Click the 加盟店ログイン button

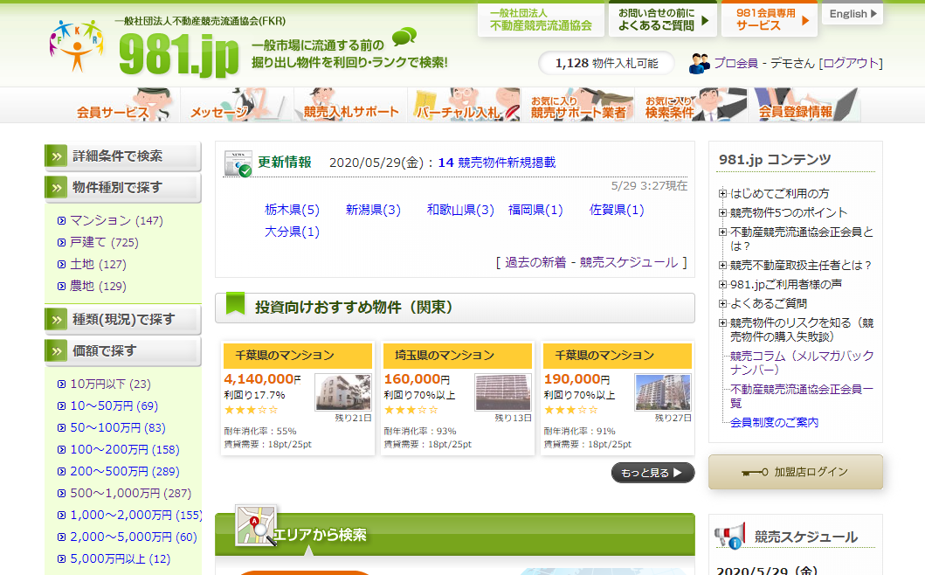tap(795, 472)
